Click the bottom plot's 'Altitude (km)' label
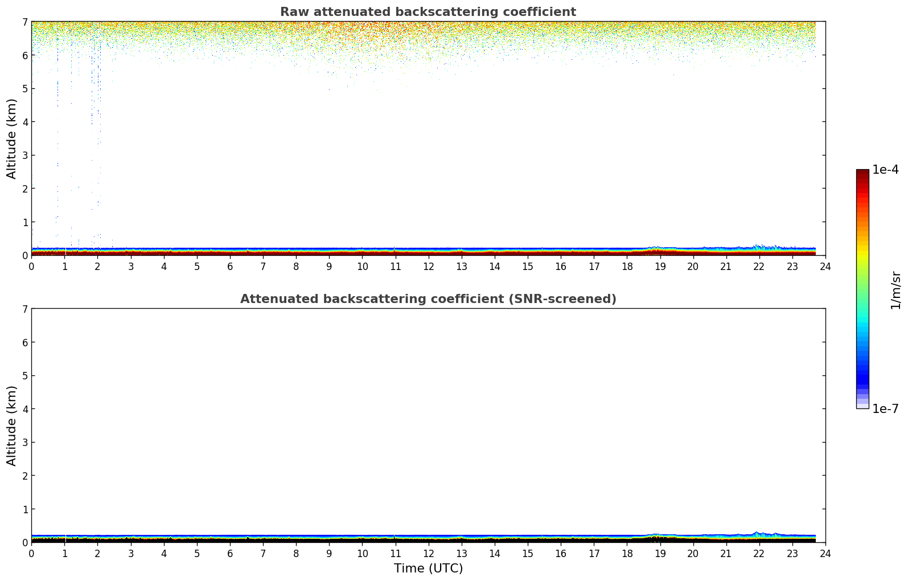 coord(12,425)
